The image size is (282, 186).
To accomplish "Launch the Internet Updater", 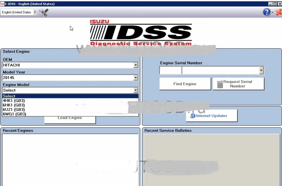I will (x=211, y=116).
